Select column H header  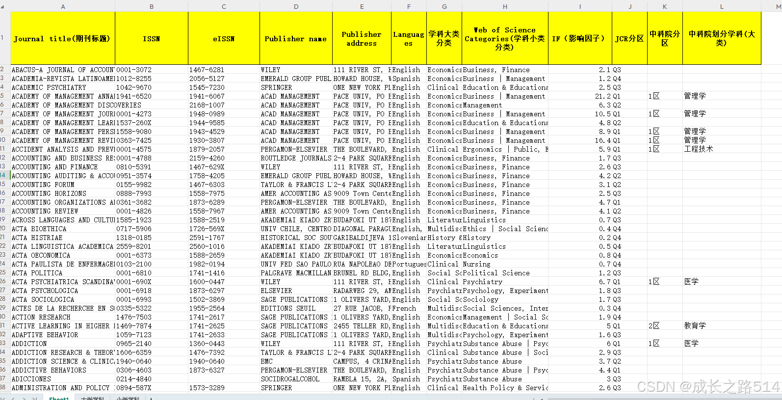point(505,6)
